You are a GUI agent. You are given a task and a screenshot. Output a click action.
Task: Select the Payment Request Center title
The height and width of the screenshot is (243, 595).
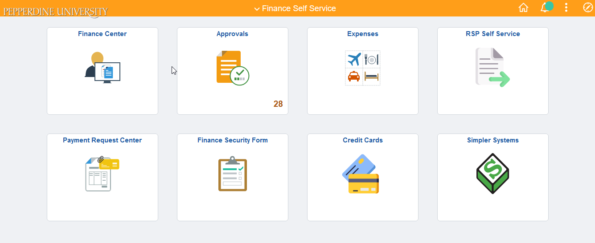tap(103, 140)
